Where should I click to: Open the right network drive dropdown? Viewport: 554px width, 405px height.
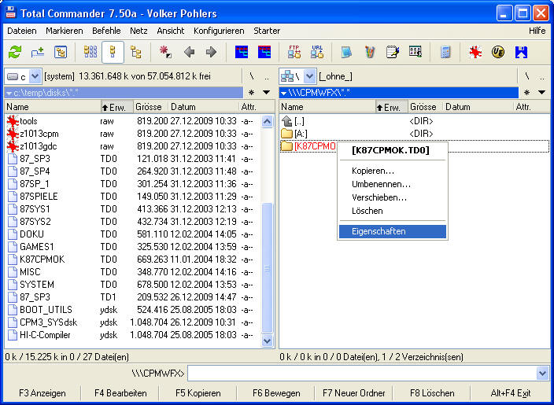309,76
